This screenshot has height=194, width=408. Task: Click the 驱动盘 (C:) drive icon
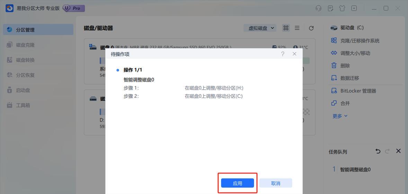point(334,28)
